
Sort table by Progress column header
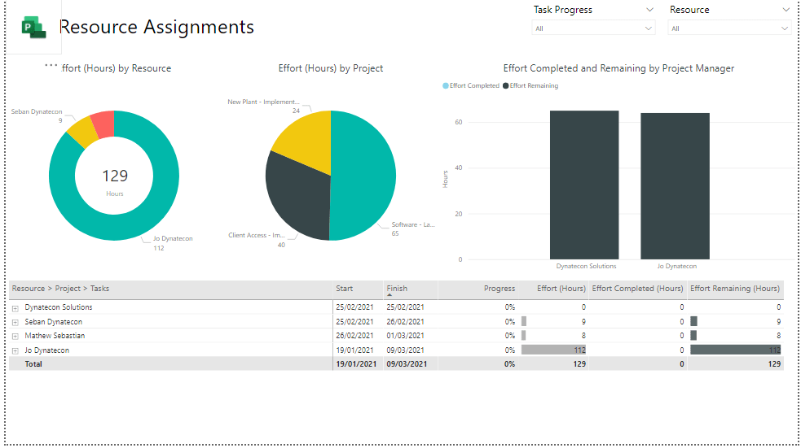coord(499,289)
